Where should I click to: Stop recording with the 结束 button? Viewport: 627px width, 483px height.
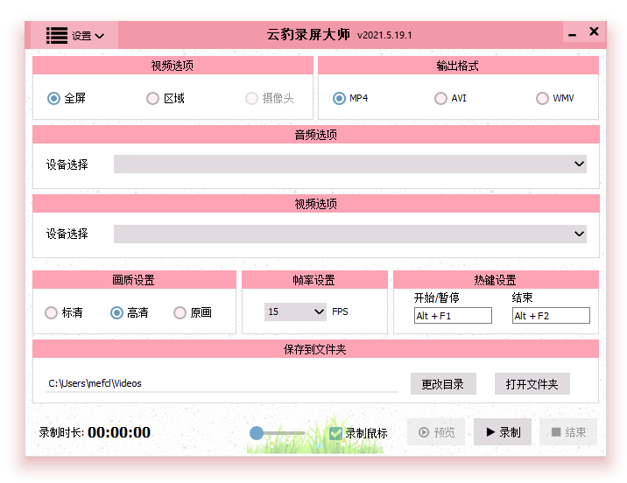point(568,432)
